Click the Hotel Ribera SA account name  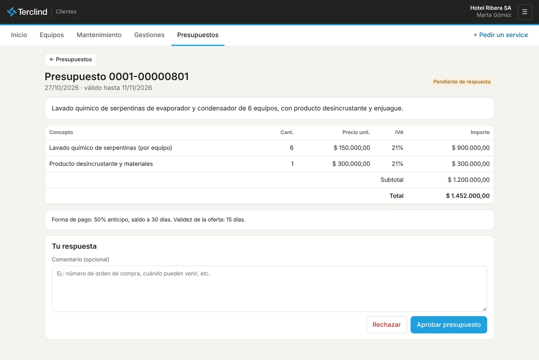tap(490, 8)
